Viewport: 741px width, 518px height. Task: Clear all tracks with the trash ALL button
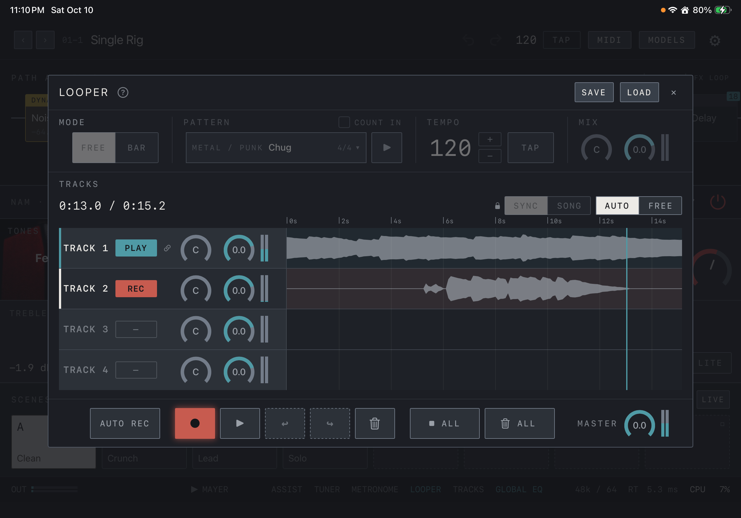tap(520, 423)
